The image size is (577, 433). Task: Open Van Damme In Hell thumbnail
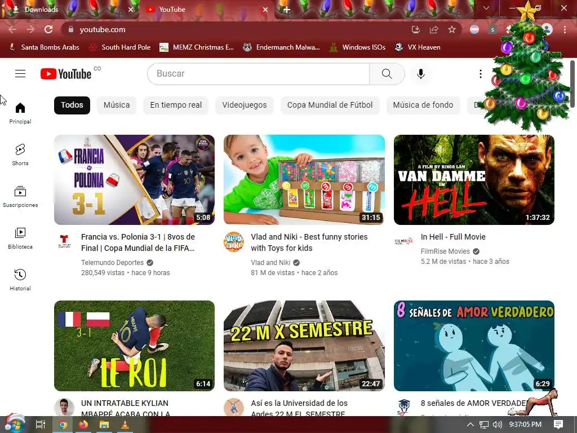(x=474, y=180)
